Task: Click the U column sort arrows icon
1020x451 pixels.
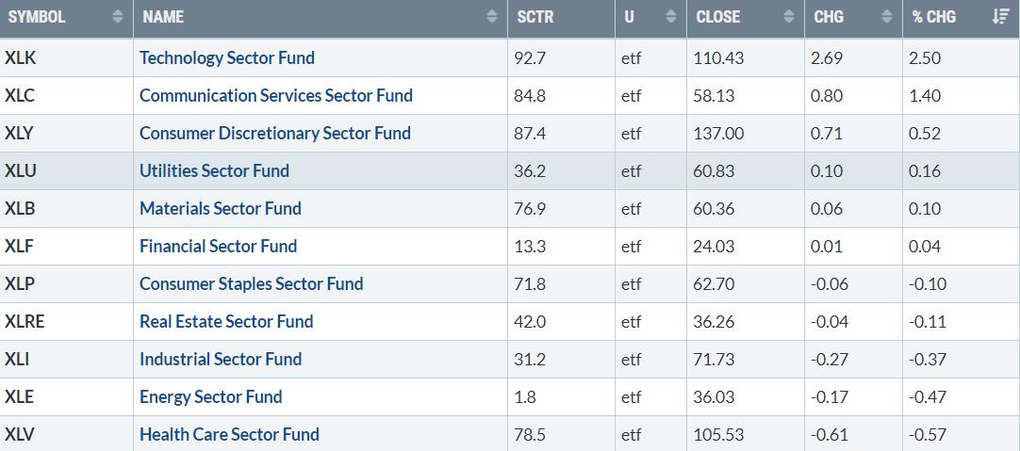Action: pos(670,17)
